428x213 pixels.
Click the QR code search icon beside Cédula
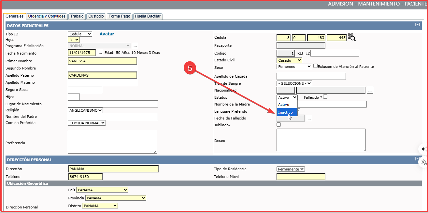pos(351,37)
